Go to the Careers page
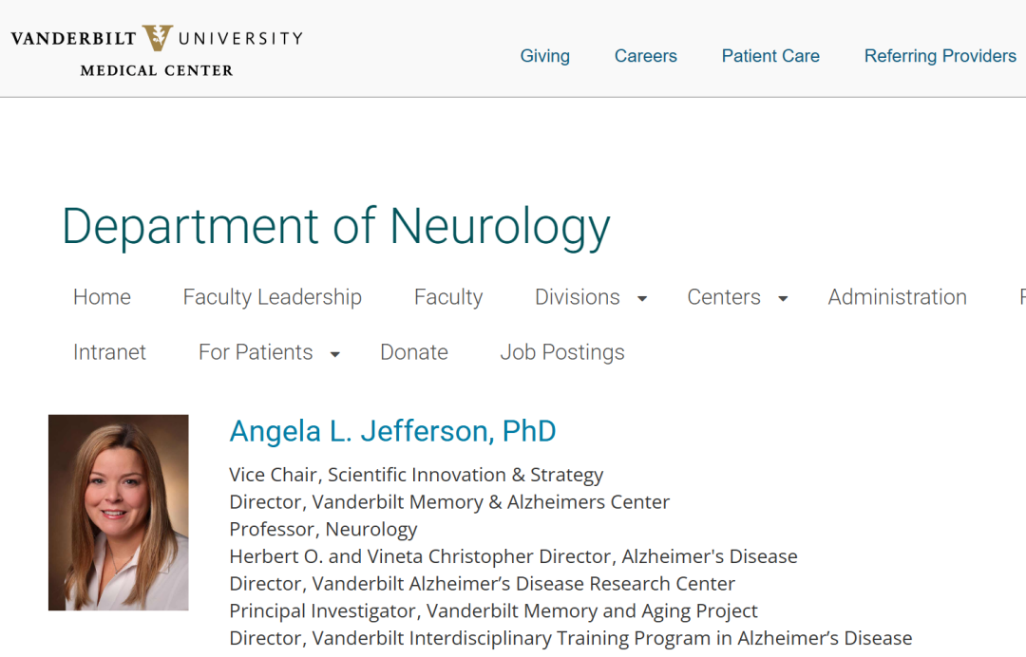 [x=645, y=56]
